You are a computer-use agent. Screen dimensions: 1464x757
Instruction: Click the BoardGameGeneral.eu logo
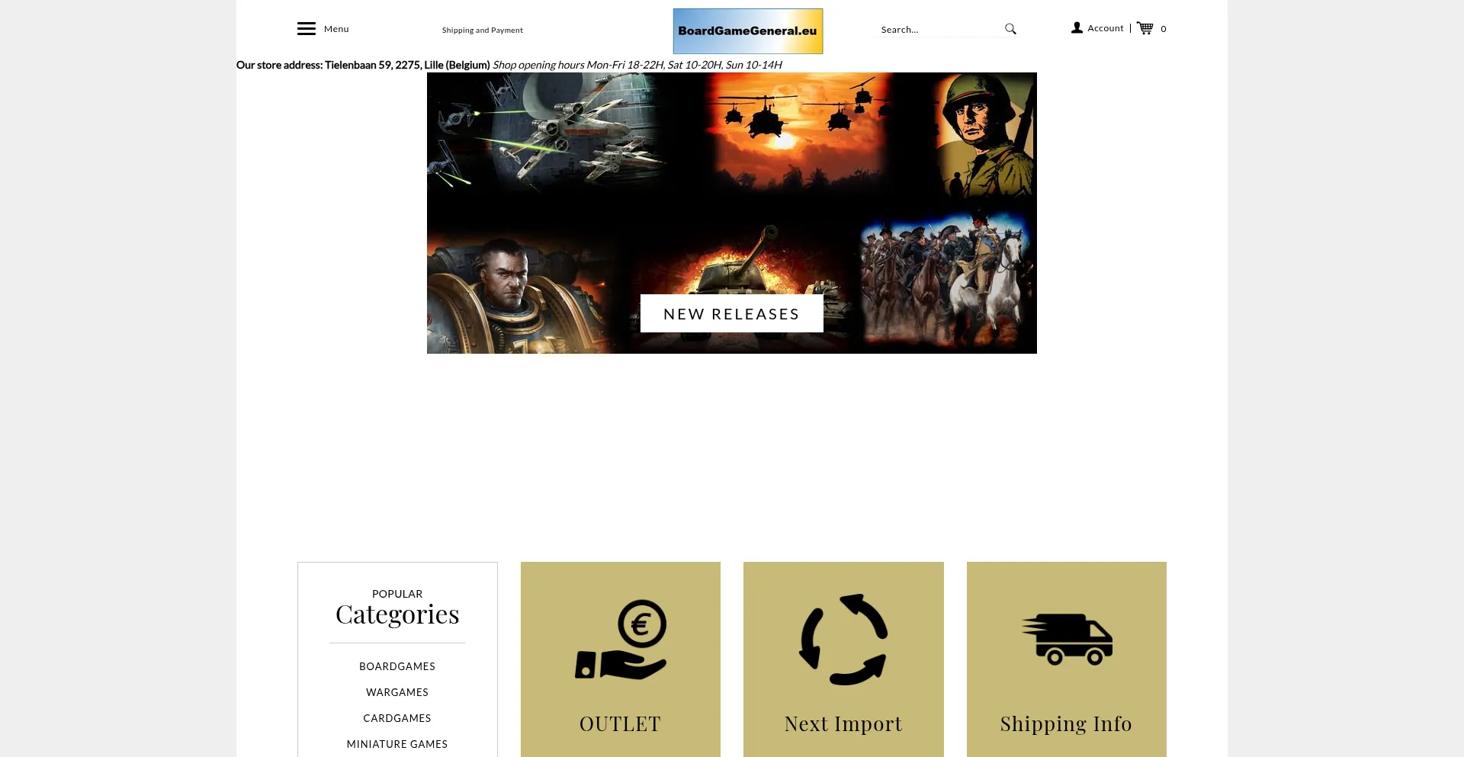(x=747, y=31)
